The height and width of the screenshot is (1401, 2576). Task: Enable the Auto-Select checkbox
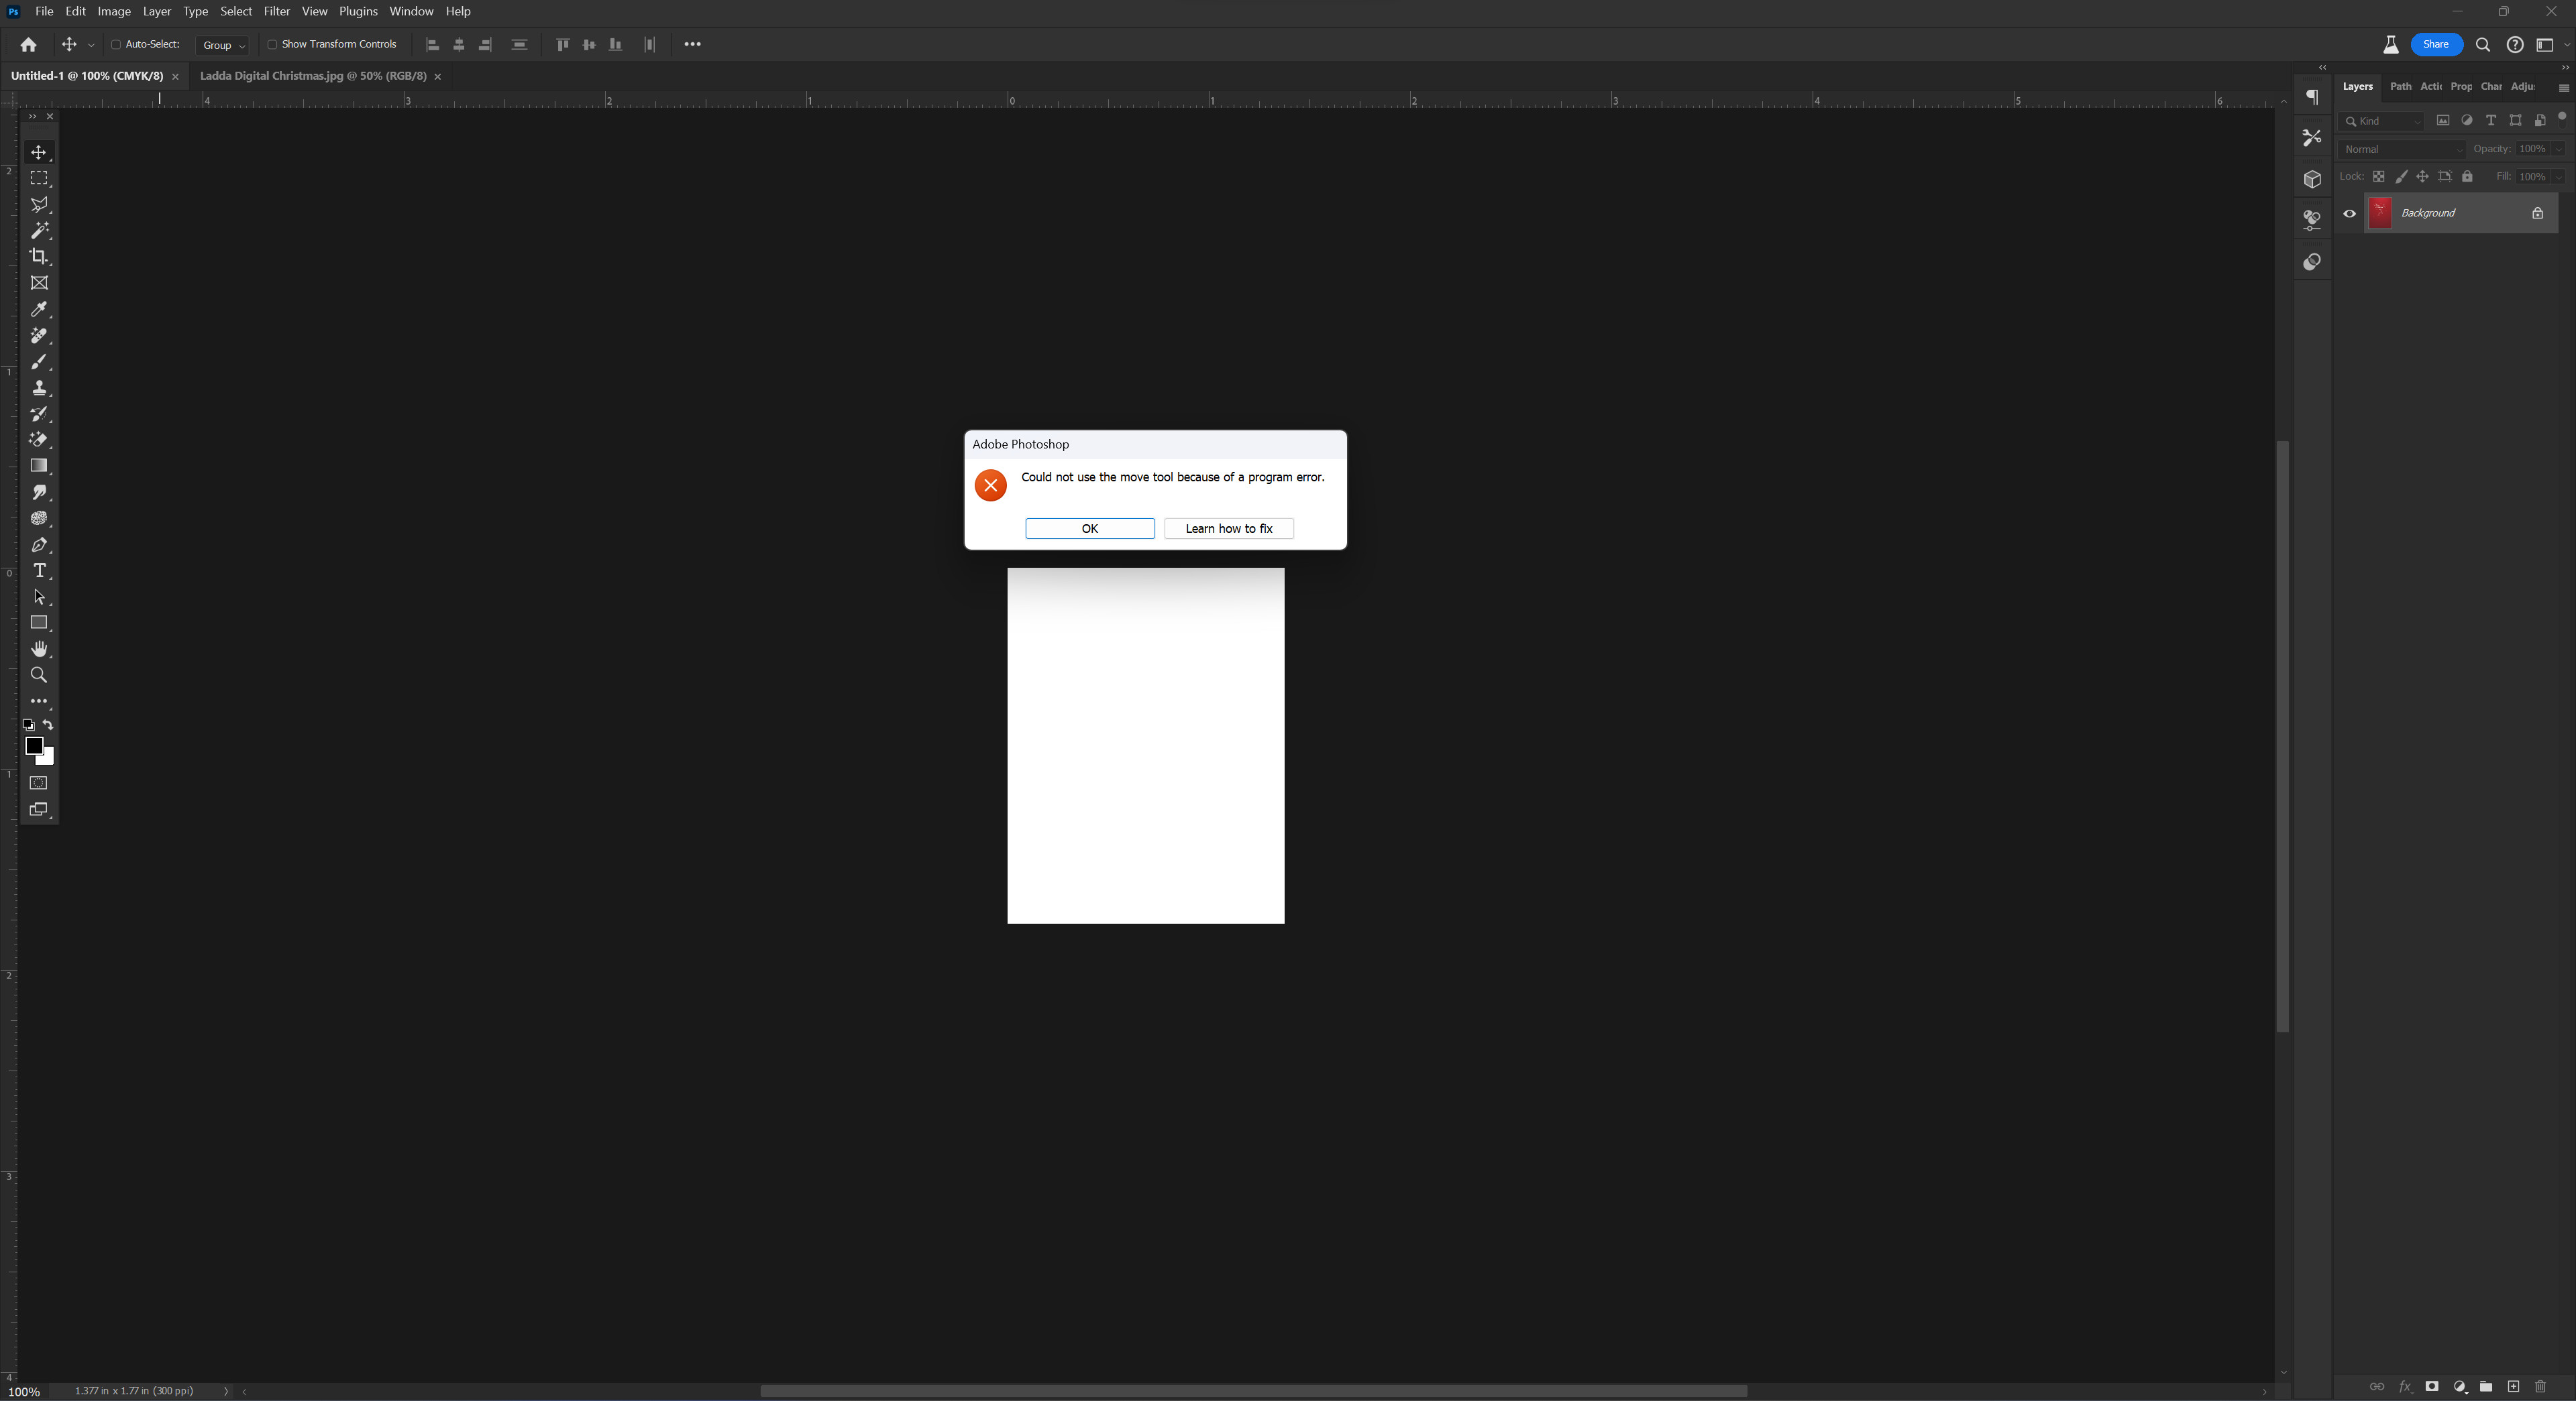click(x=116, y=44)
